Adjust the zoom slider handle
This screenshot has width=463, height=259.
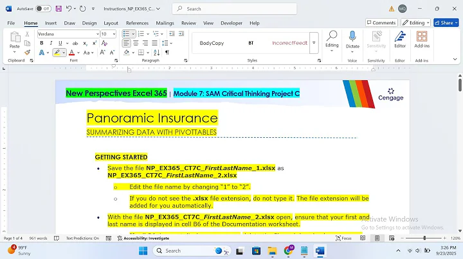(x=424, y=238)
